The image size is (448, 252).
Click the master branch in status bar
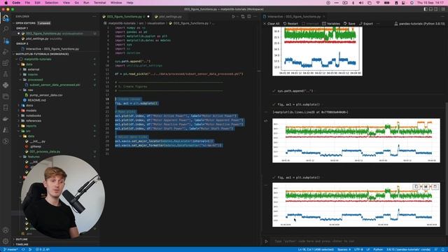click(x=10, y=249)
